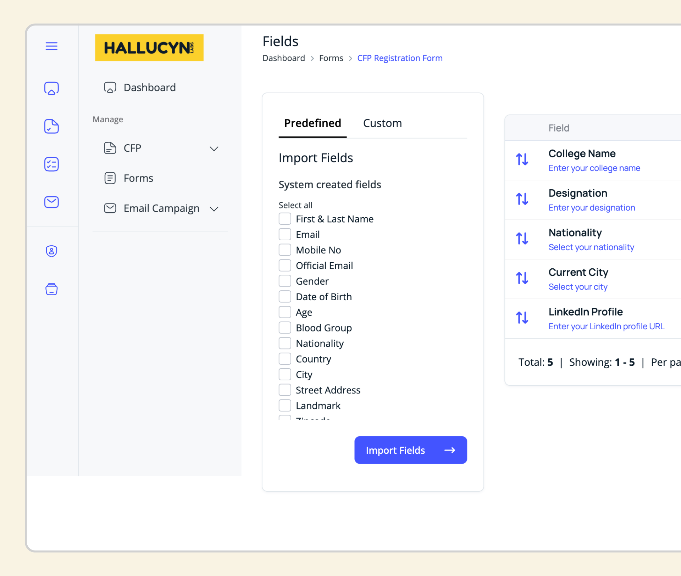Follow the CFP Registration Form breadcrumb link
This screenshot has width=681, height=576.
click(400, 58)
